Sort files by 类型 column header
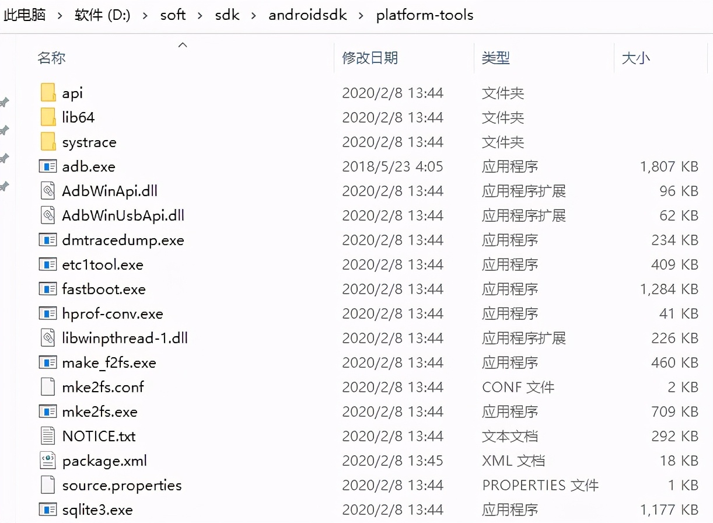Viewport: 713px width, 523px height. click(x=496, y=58)
